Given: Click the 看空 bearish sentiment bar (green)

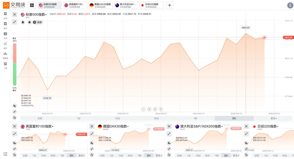Looking at the screenshot, I should [15, 74].
